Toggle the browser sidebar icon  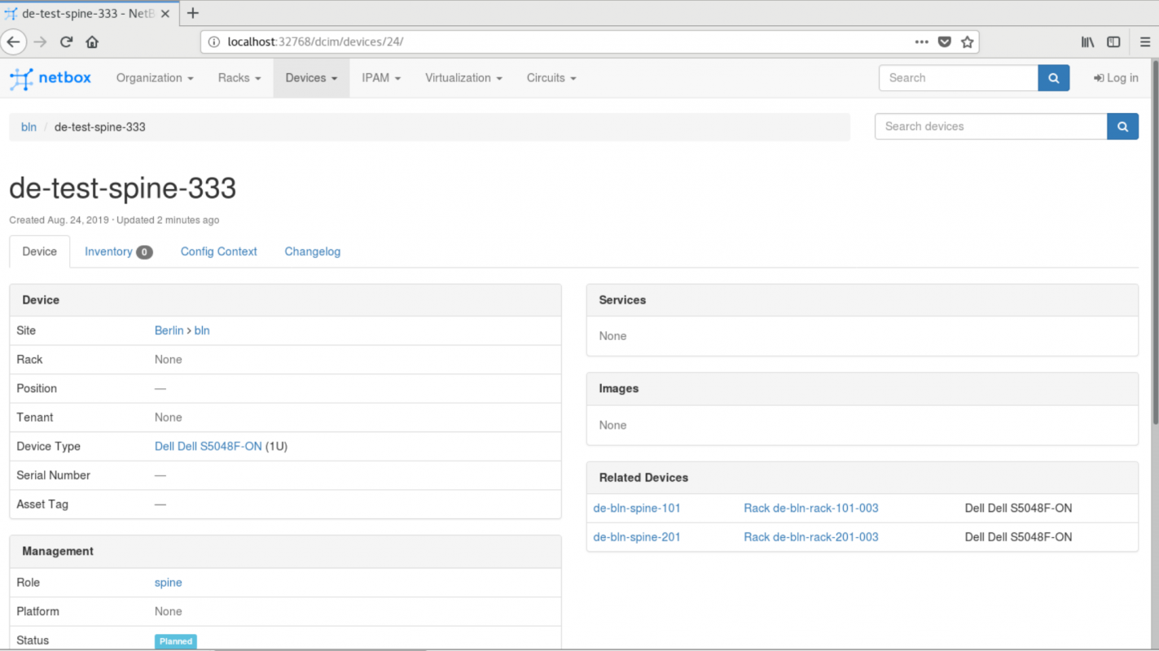pos(1113,42)
